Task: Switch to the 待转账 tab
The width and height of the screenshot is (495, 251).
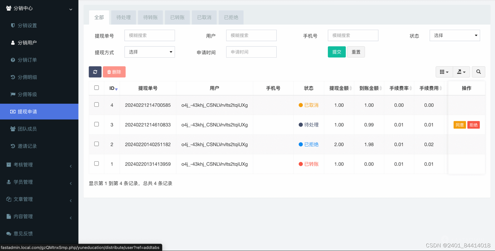Action: point(150,18)
